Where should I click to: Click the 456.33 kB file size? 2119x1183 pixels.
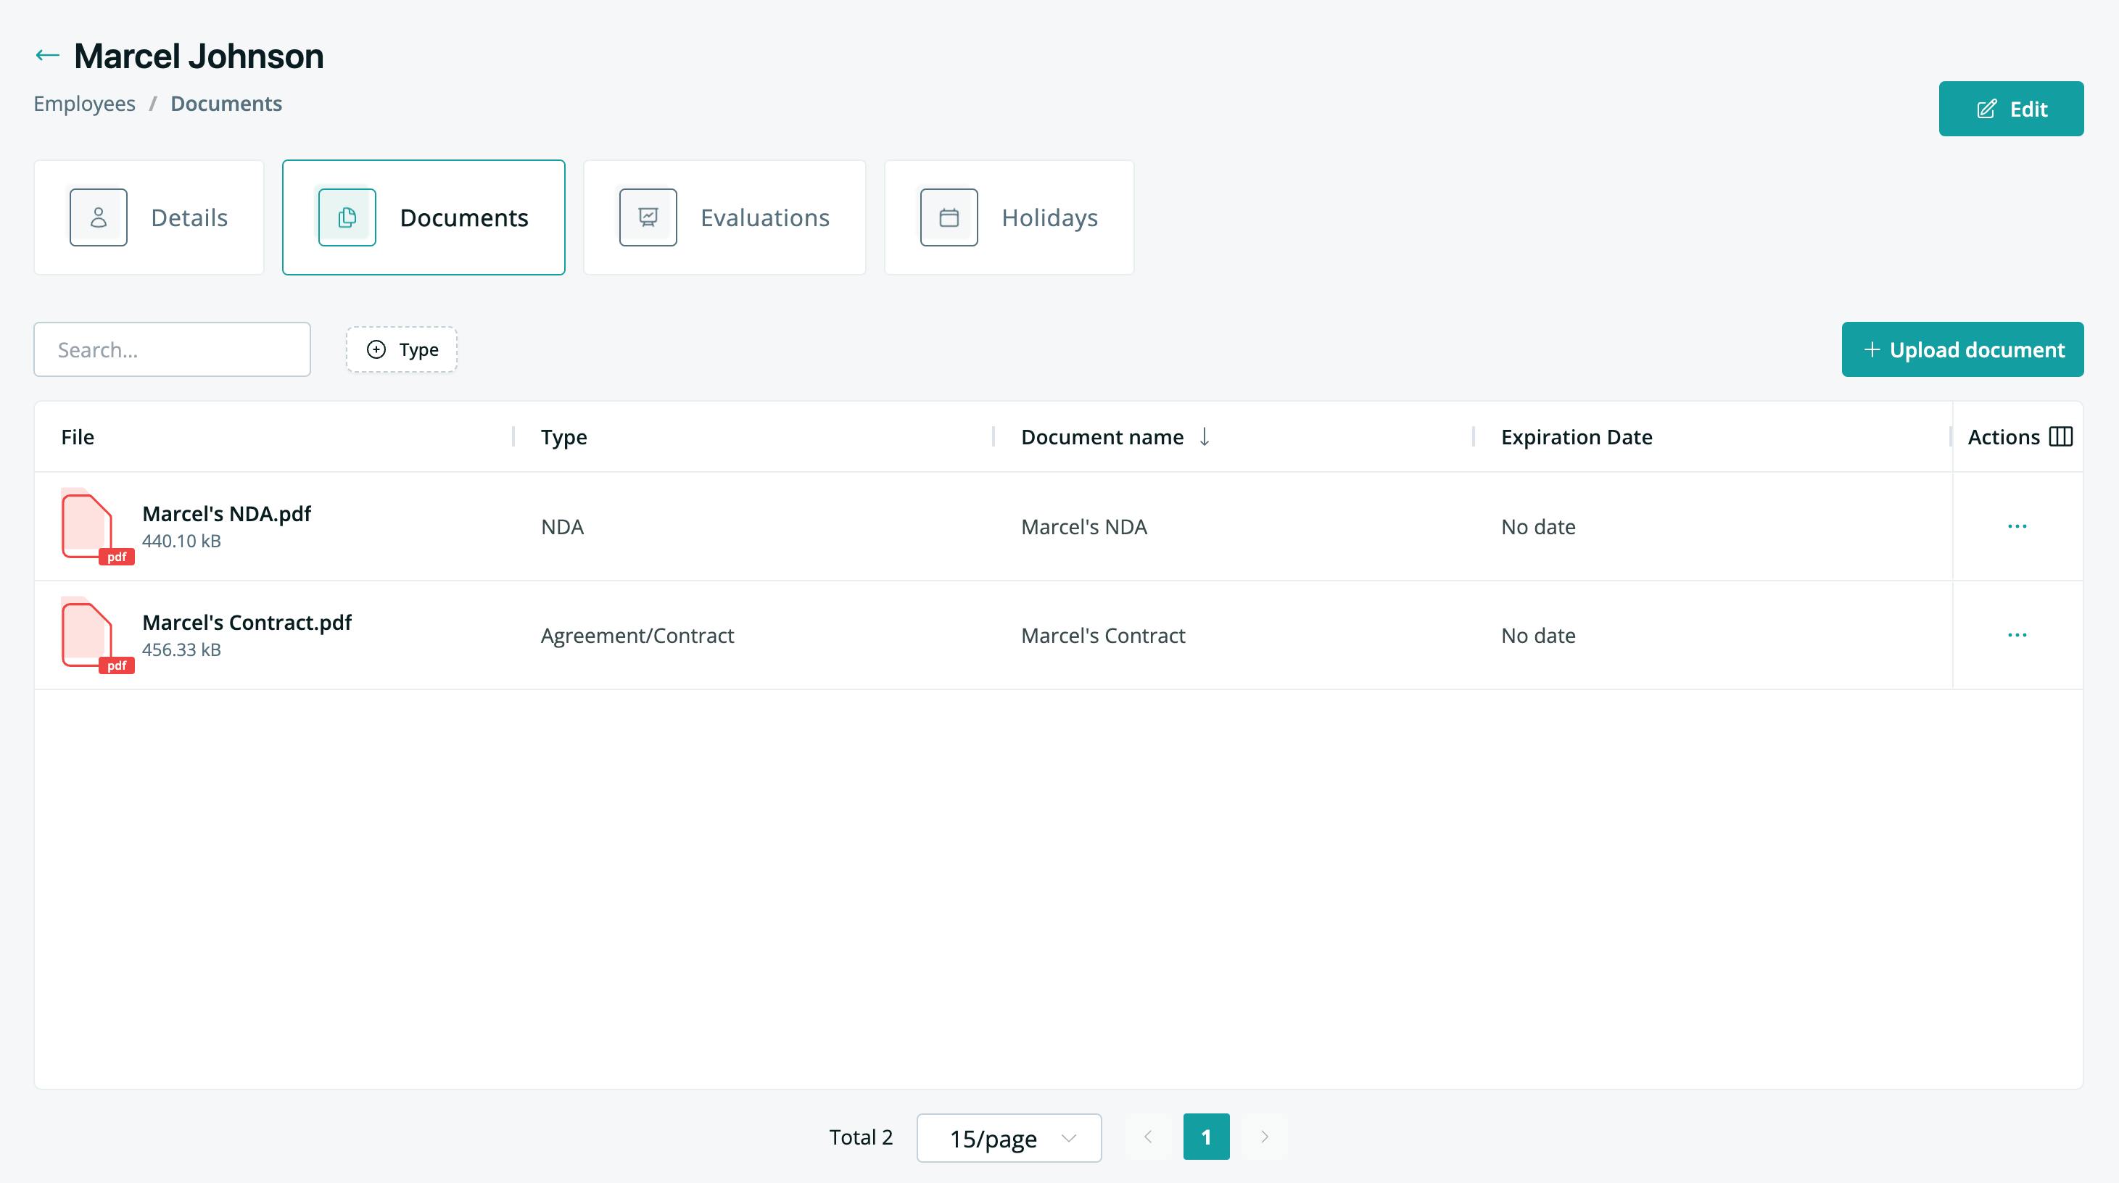182,649
